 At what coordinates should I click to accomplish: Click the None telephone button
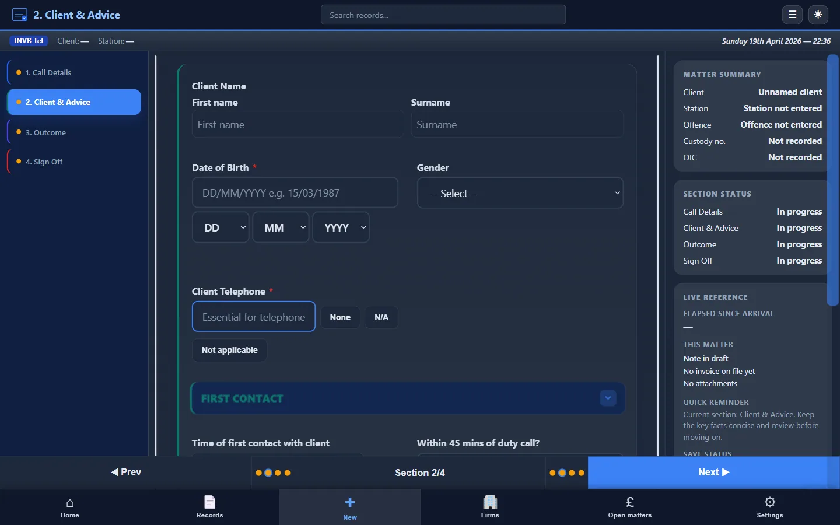tap(340, 317)
